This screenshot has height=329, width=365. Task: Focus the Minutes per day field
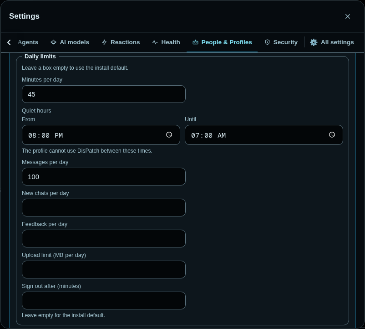pyautogui.click(x=104, y=94)
